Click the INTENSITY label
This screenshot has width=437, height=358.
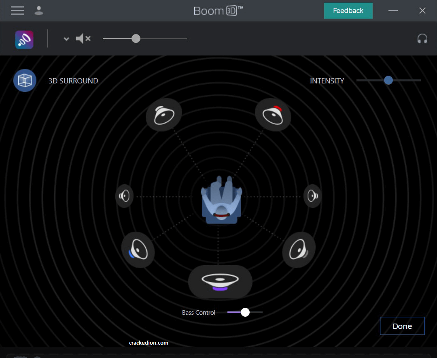[327, 81]
